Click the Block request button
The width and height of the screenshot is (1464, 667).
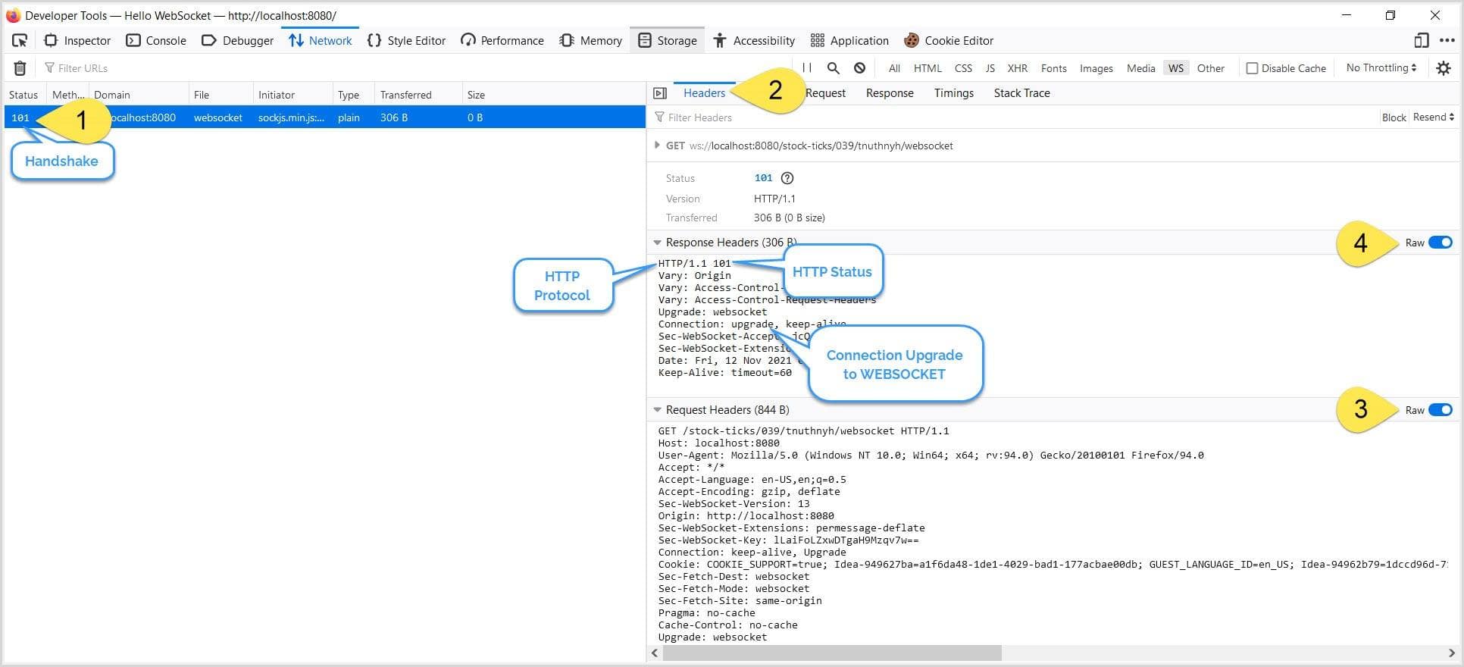pos(1394,117)
